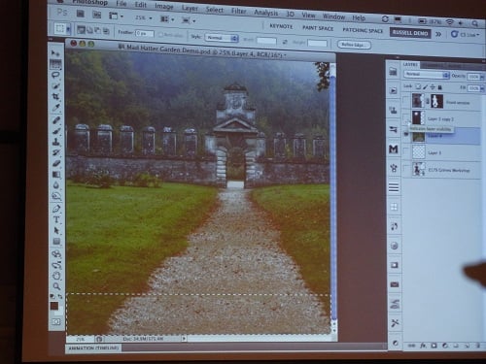Select the Clone Stamp tool
Screen dimensions: 486x364
click(56, 142)
